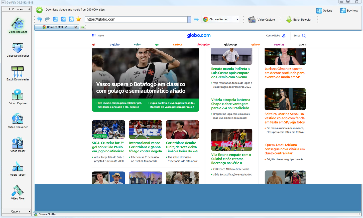
Task: Open the Busca search on globo.com
Action: (300, 36)
